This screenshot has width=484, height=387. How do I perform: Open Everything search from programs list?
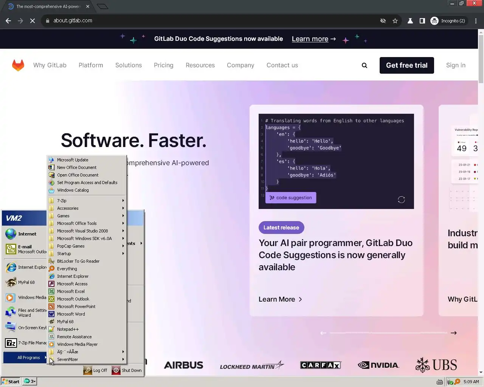point(87,269)
